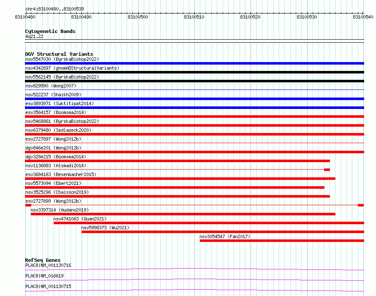The image size is (376, 296).
Task: Select the black bar under nsv4342697
Action: pos(194,72)
